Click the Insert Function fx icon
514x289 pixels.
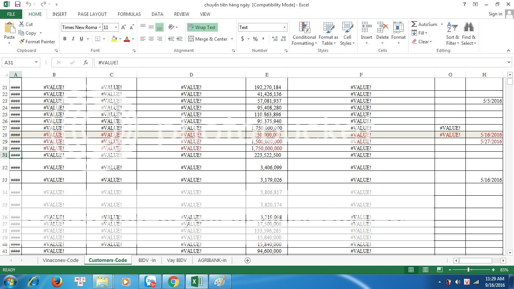[86, 62]
